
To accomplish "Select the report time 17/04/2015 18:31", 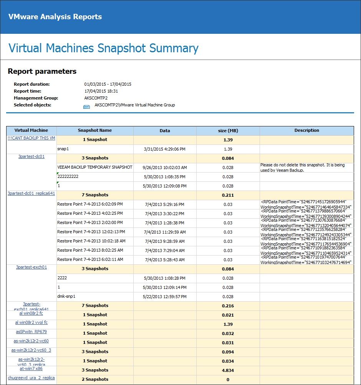I will [x=101, y=91].
